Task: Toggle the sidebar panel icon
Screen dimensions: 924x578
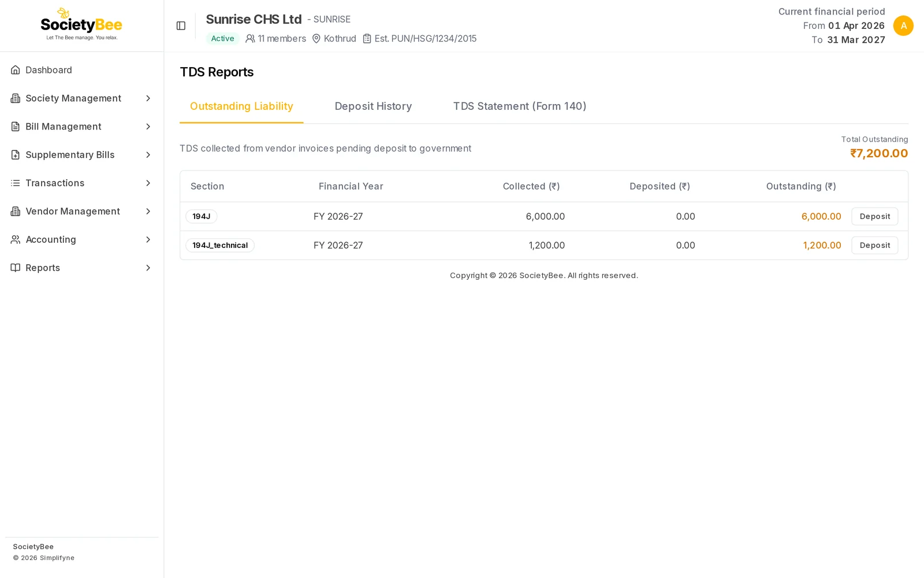Action: point(181,25)
